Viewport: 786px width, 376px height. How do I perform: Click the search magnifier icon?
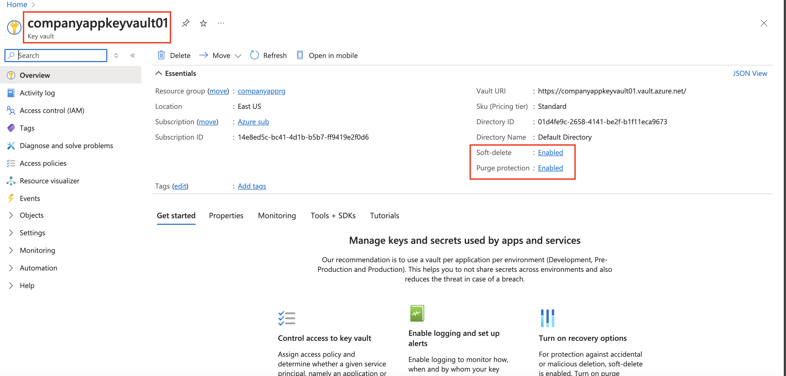[x=11, y=55]
